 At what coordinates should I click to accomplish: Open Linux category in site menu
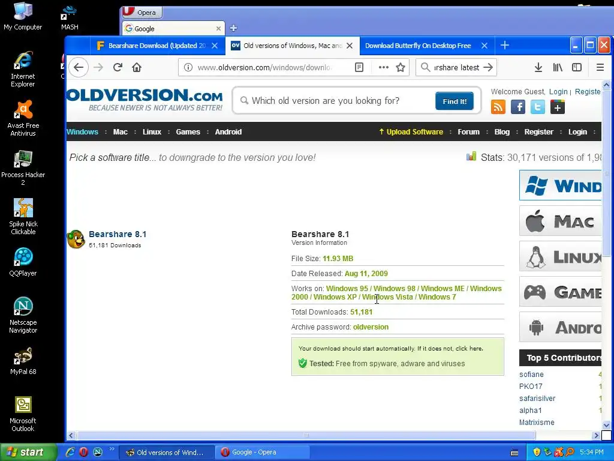tap(152, 131)
